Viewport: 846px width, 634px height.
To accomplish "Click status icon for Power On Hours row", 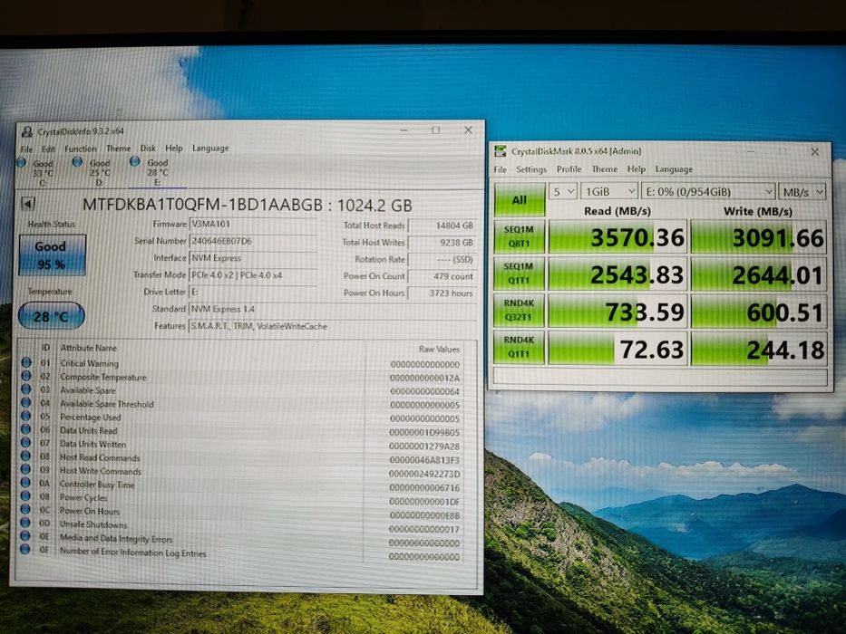I will tap(26, 509).
